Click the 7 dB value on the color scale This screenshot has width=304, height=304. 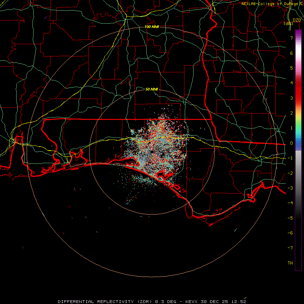click(292, 38)
